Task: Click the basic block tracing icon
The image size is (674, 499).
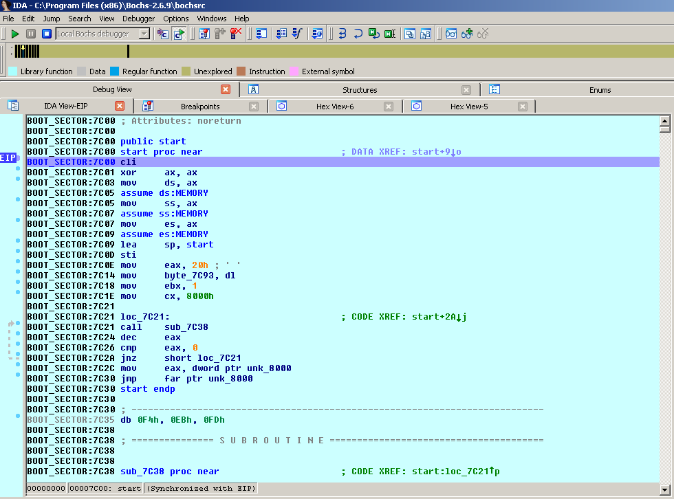Action: click(x=317, y=34)
